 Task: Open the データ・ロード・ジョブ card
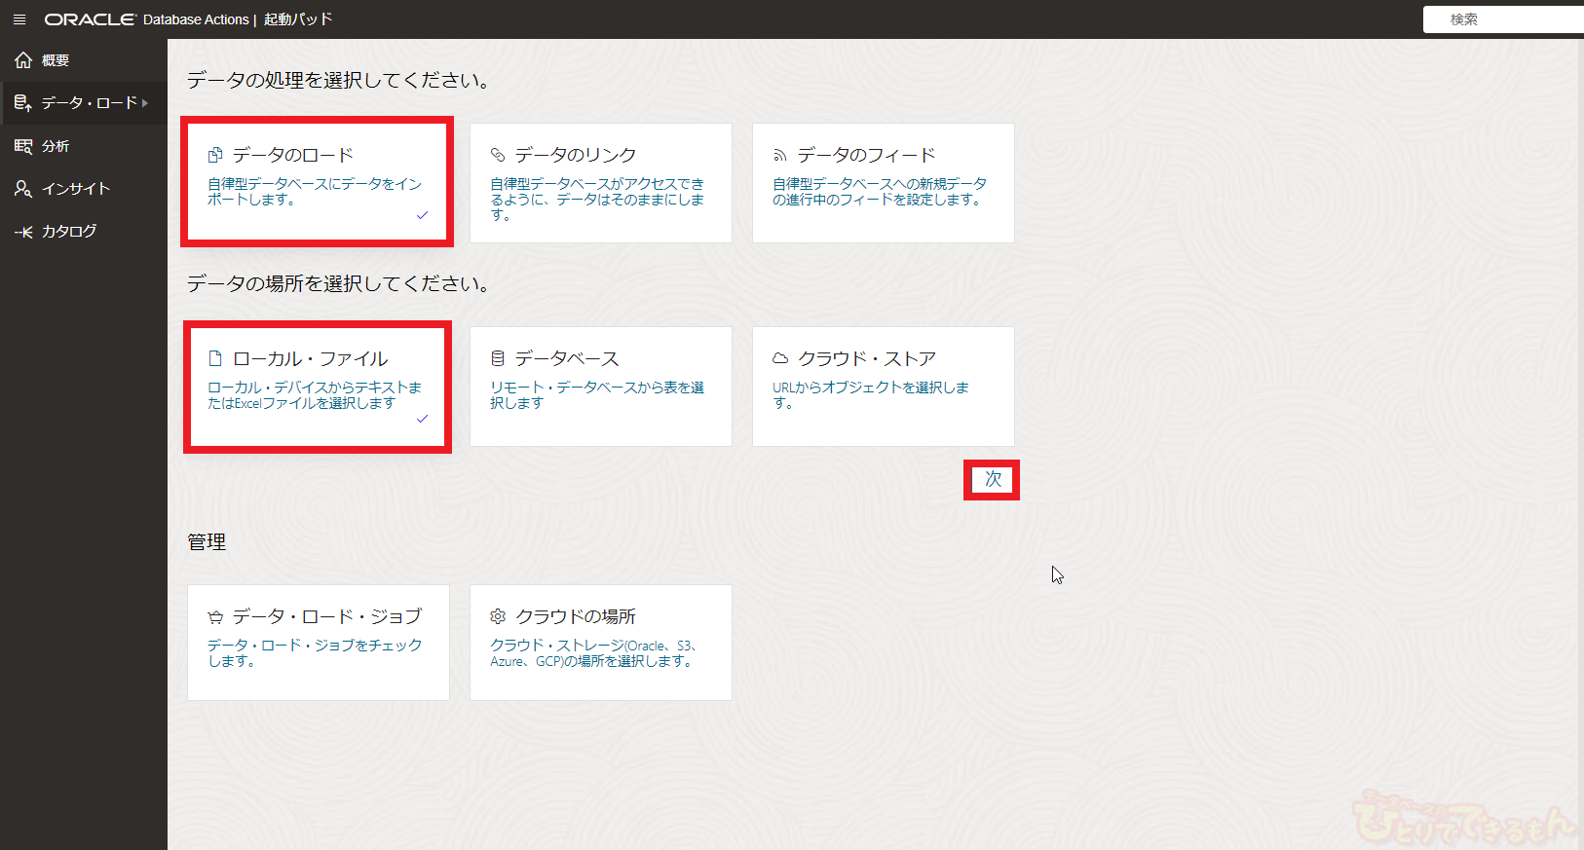coord(319,643)
